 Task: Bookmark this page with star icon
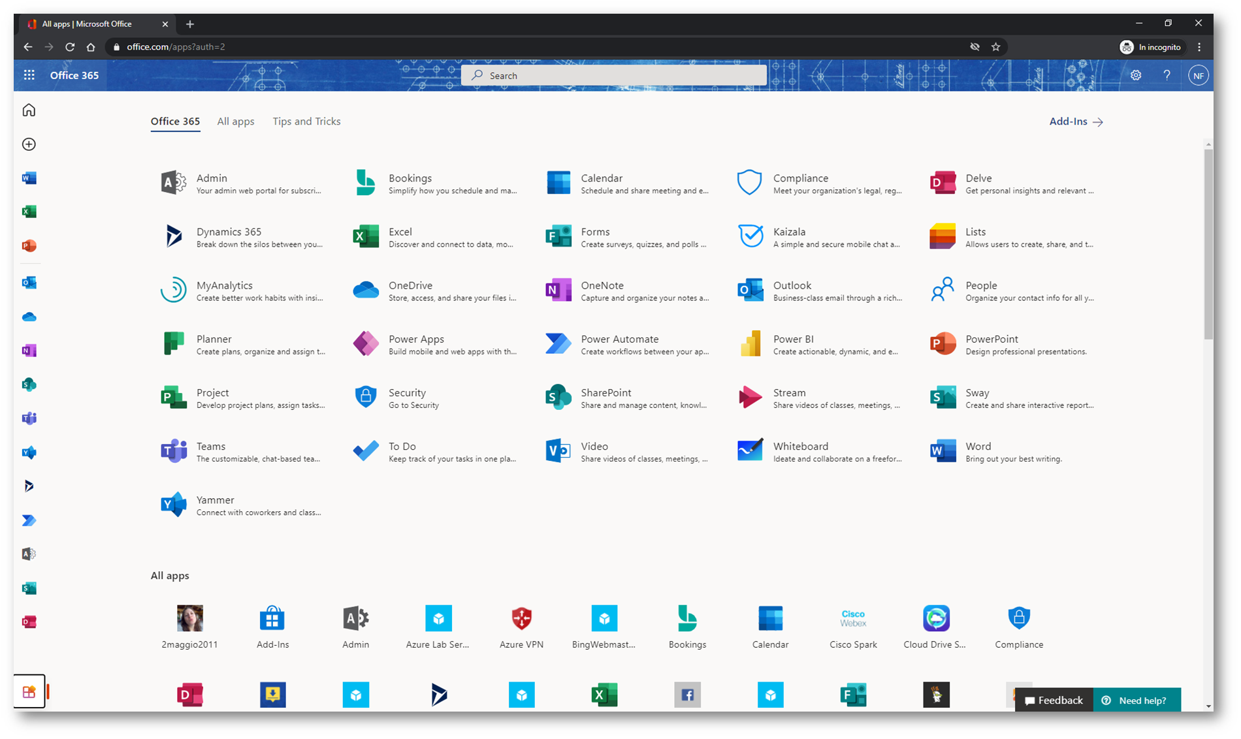(x=995, y=47)
